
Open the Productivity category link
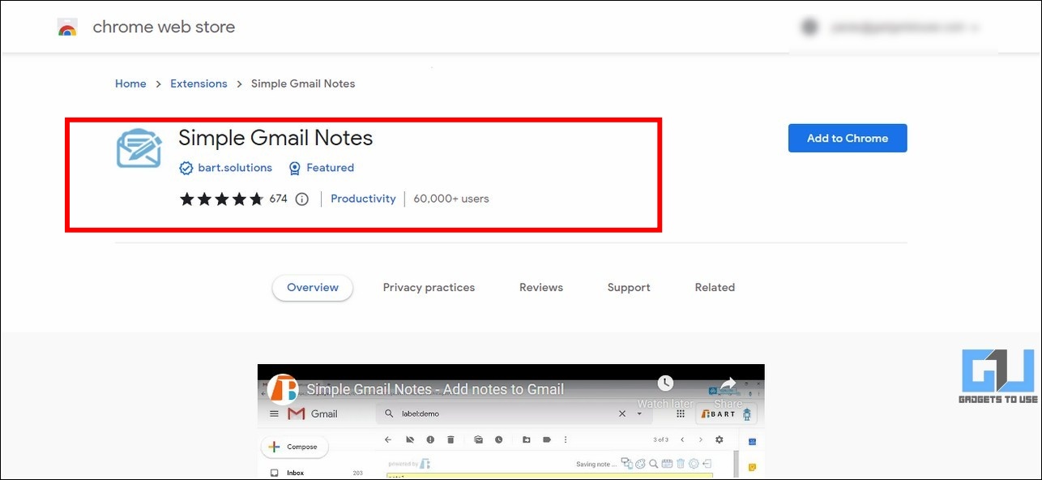363,199
